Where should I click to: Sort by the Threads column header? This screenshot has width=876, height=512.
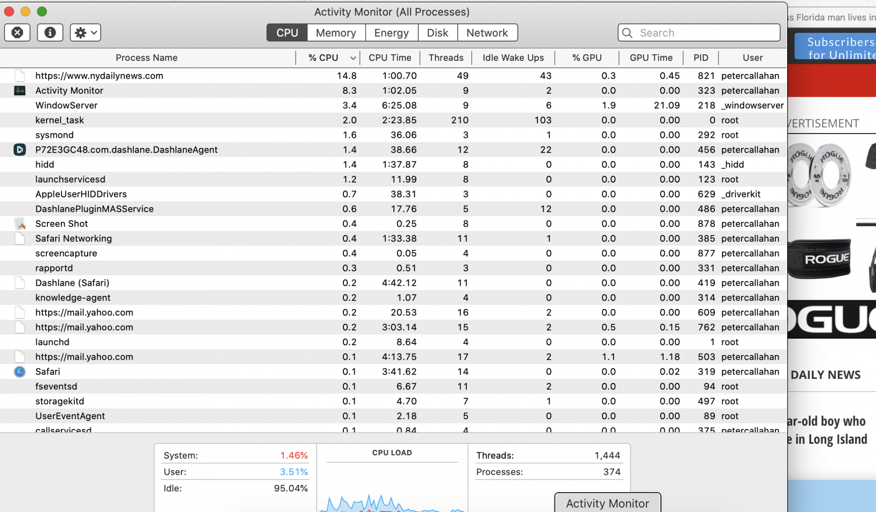coord(446,58)
